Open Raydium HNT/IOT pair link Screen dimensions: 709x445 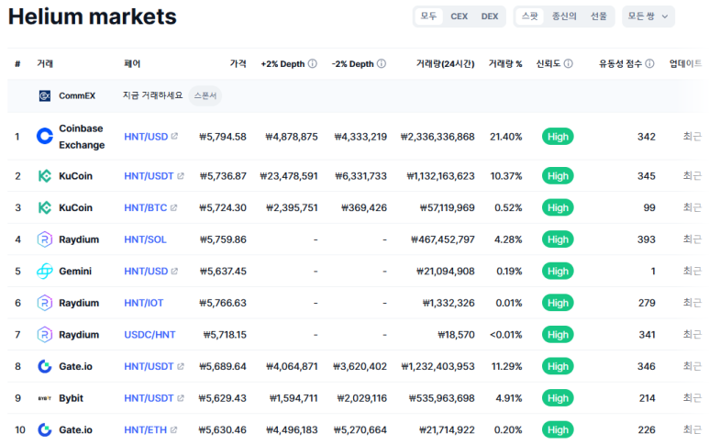coord(144,303)
